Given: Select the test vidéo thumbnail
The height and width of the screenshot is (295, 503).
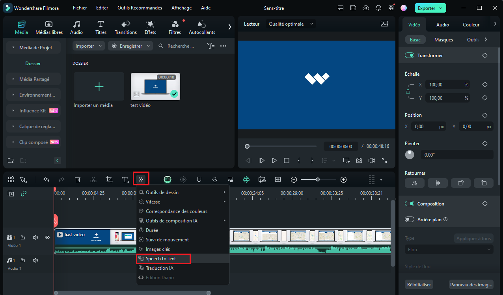Looking at the screenshot, I should pos(155,86).
